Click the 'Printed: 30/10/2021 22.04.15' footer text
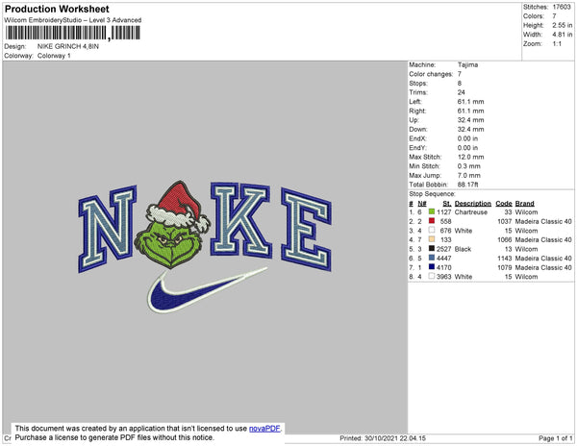This screenshot has width=577, height=446. click(383, 438)
